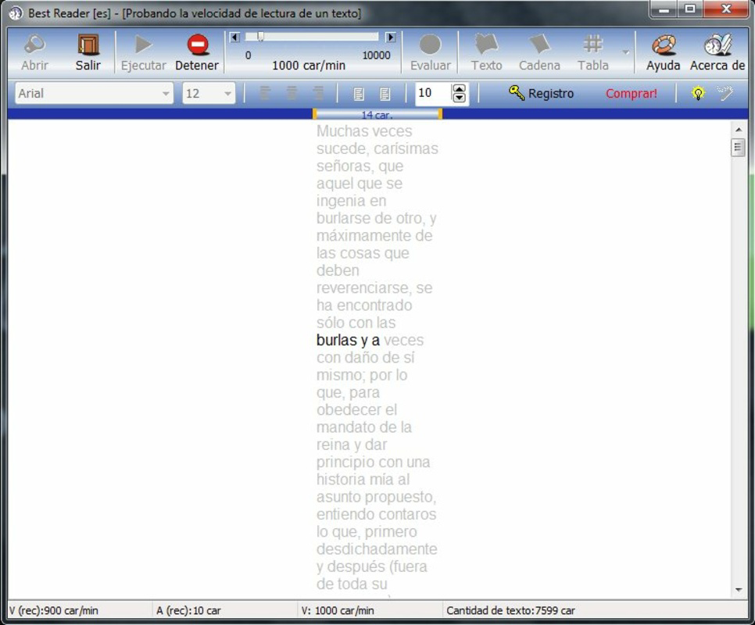755x625 pixels.
Task: Click the reading speed slider thumb
Action: [x=260, y=37]
